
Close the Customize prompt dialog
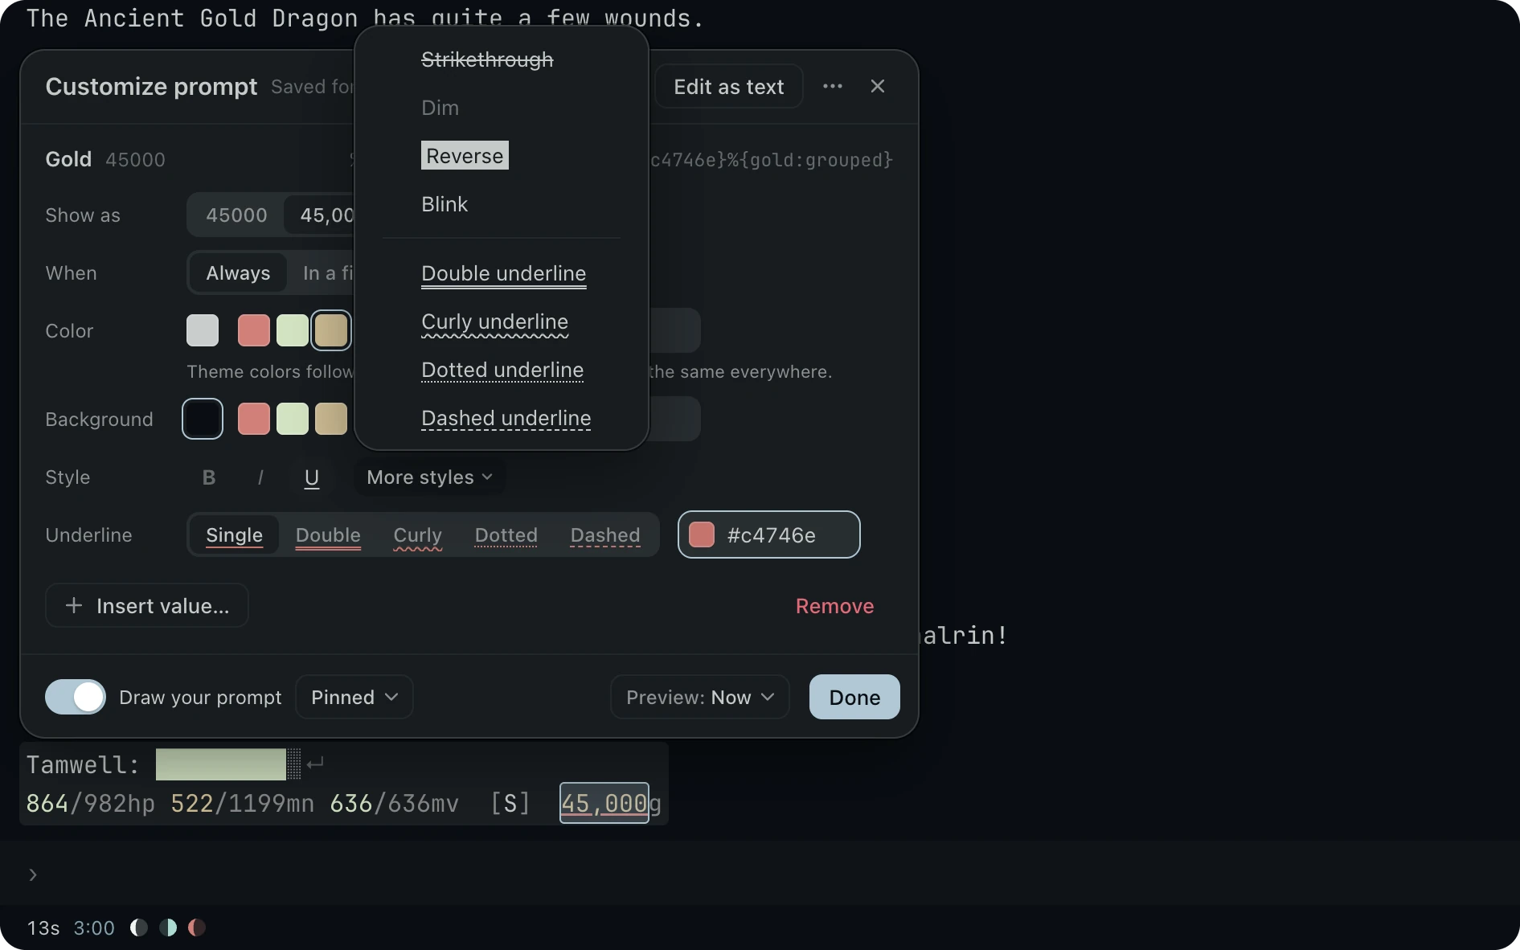coord(877,86)
